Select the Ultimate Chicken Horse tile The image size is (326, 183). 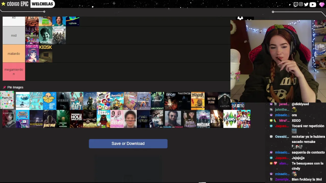pos(36,101)
